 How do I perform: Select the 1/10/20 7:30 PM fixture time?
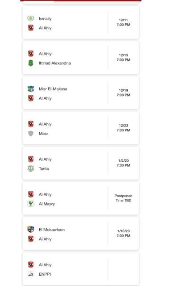click(123, 233)
